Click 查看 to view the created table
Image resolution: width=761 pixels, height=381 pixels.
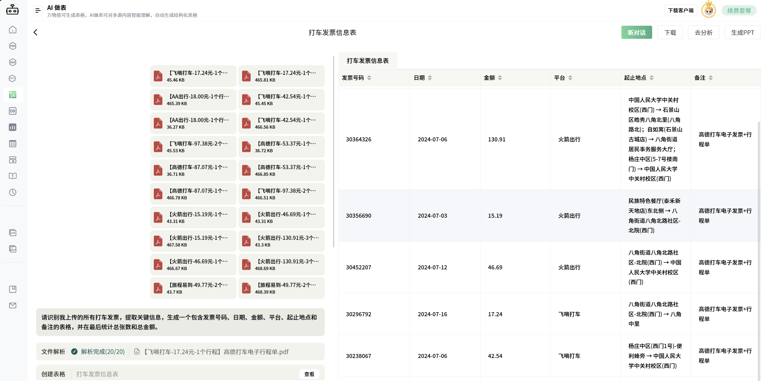(x=309, y=374)
